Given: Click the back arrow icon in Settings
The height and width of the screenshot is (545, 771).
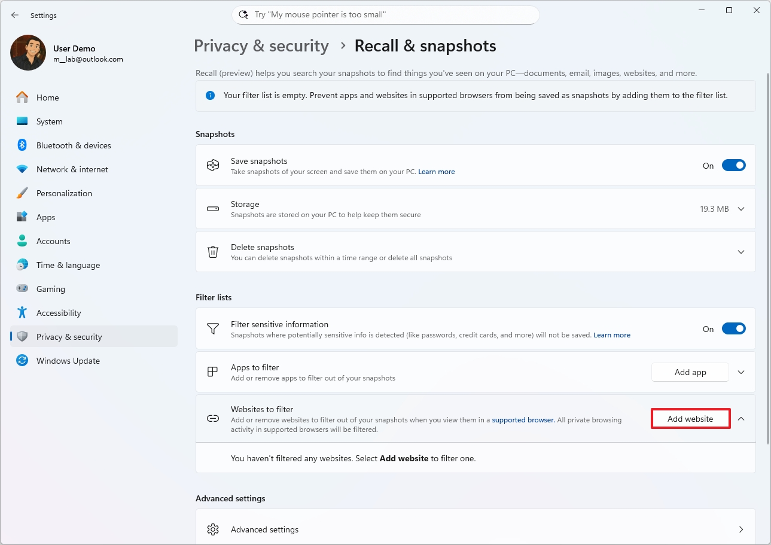Looking at the screenshot, I should pos(15,15).
